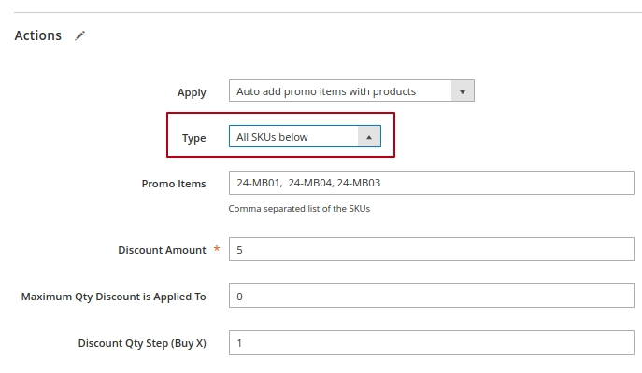Open the Apply dropdown arrow
Image resolution: width=642 pixels, height=373 pixels.
464,91
